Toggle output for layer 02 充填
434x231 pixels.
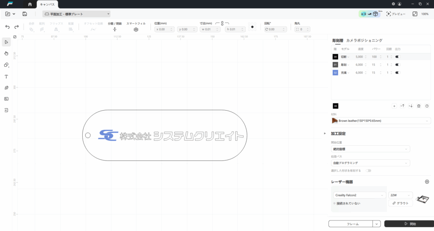click(398, 73)
